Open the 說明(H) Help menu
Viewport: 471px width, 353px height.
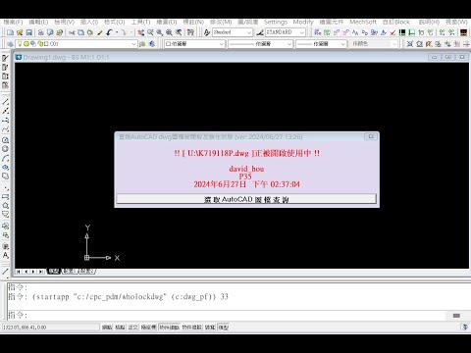click(429, 22)
